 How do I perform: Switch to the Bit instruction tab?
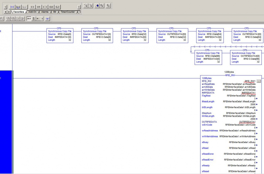click(55, 12)
